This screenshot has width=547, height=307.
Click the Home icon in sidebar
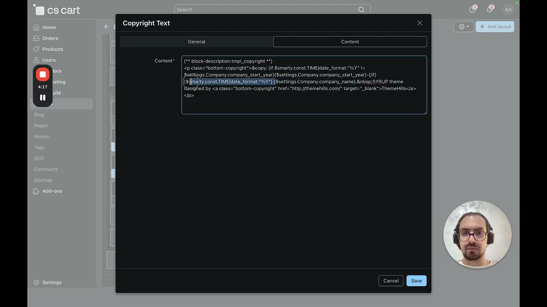(x=36, y=27)
